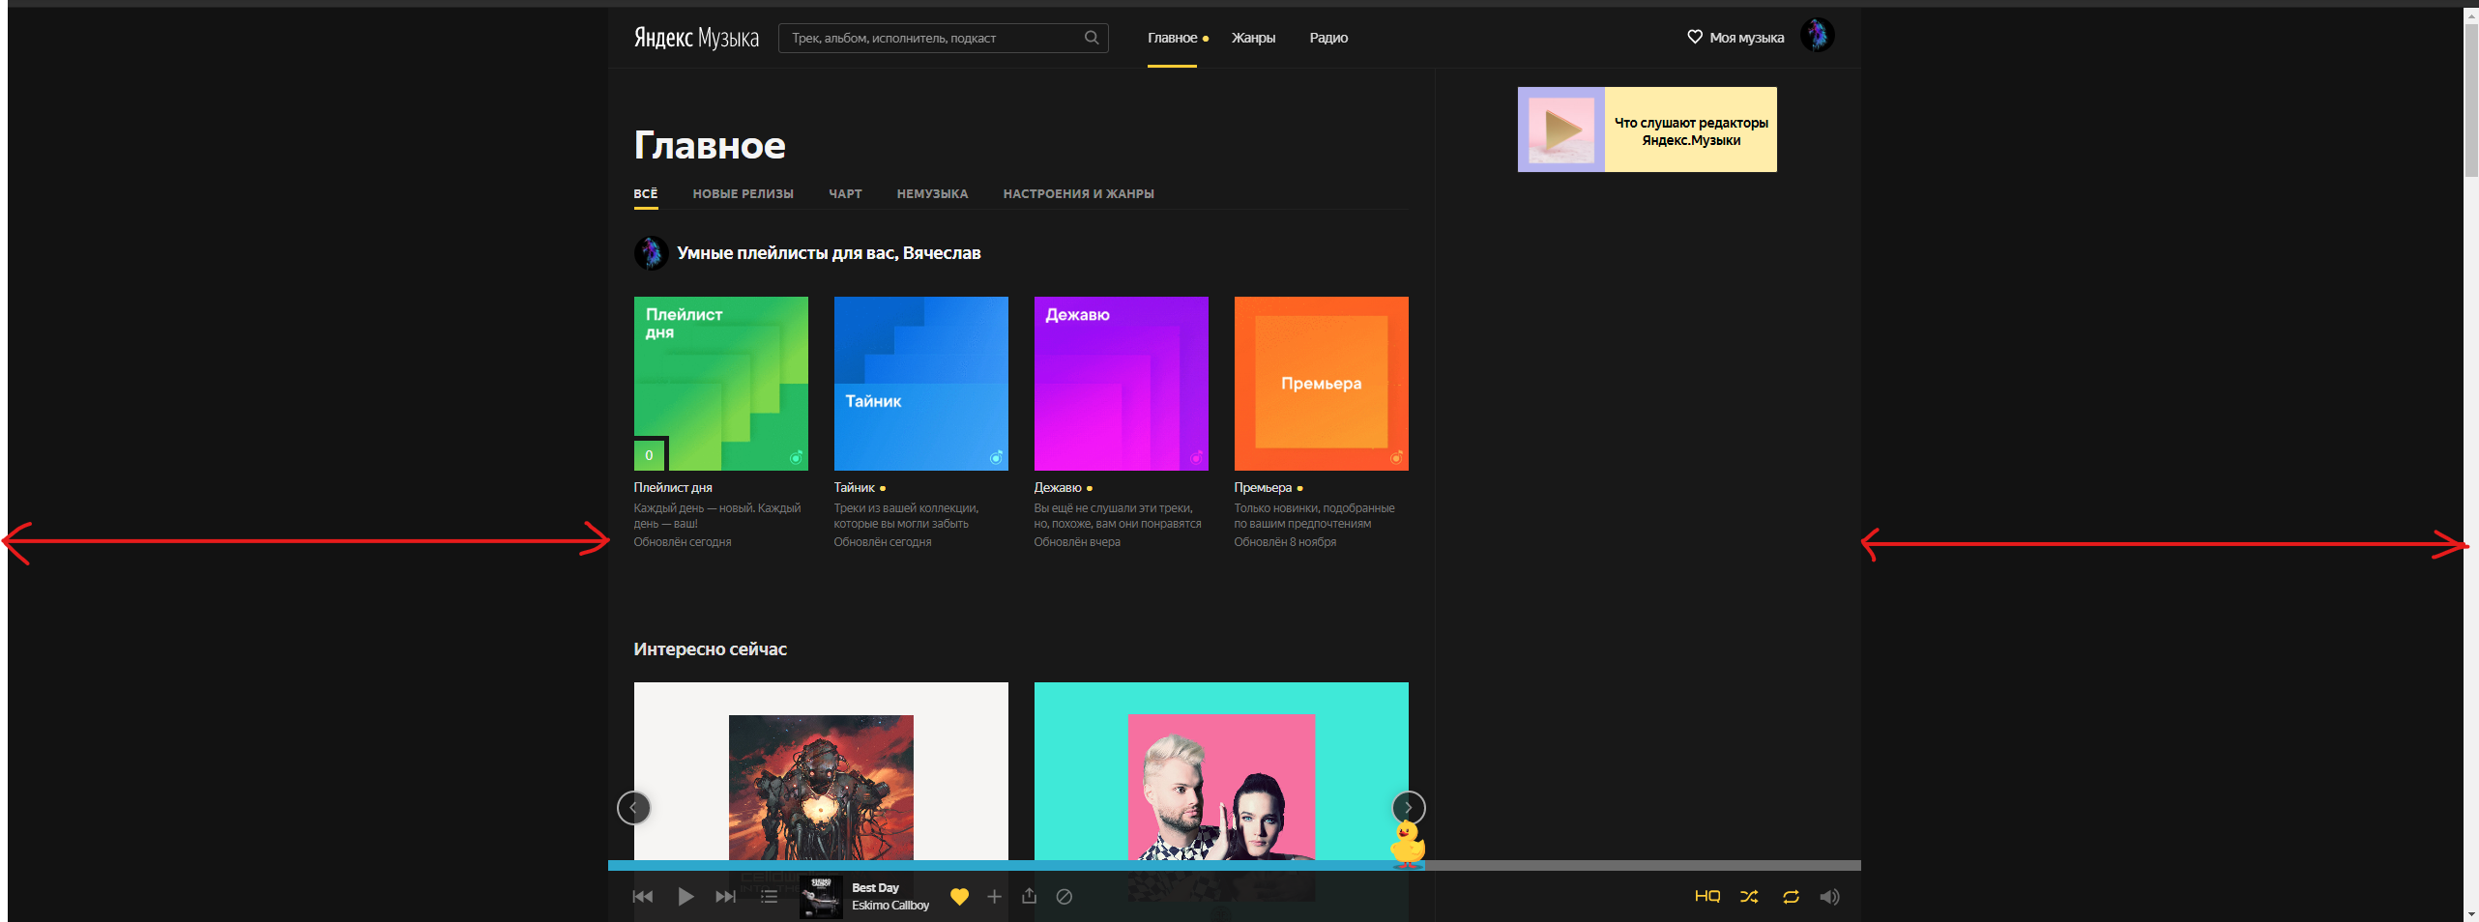This screenshot has width=2479, height=922.
Task: Open Моя музыка link
Action: tap(1746, 38)
